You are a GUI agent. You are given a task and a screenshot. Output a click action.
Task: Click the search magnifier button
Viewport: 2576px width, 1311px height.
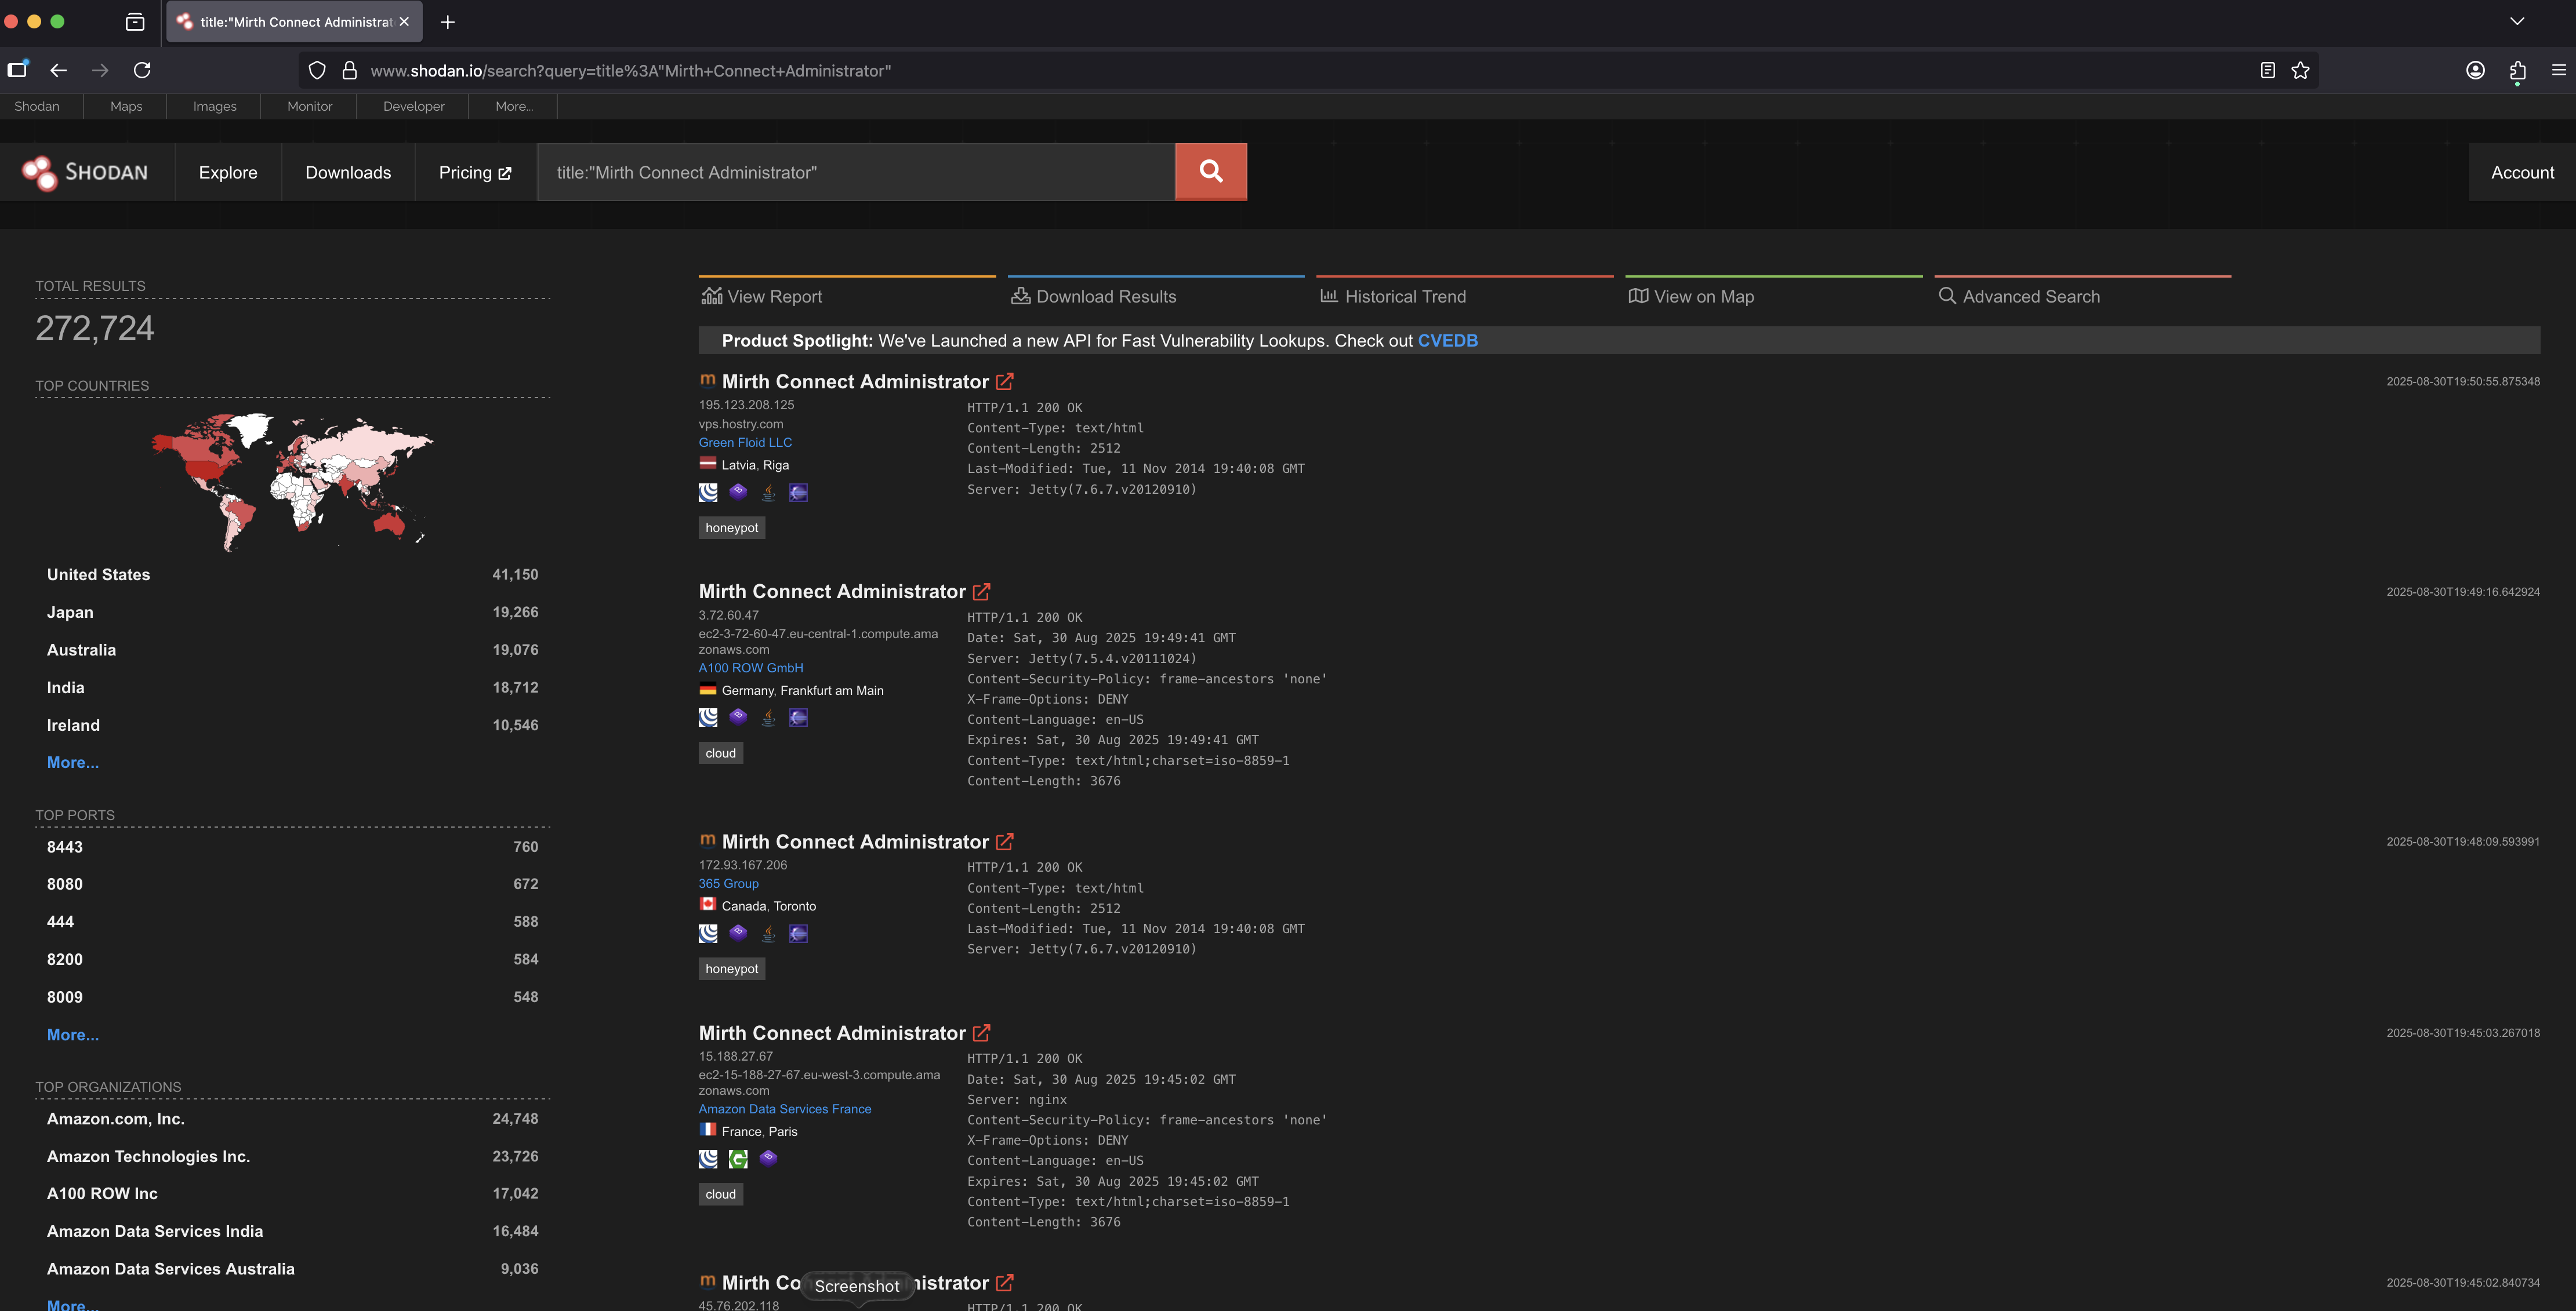[1210, 171]
